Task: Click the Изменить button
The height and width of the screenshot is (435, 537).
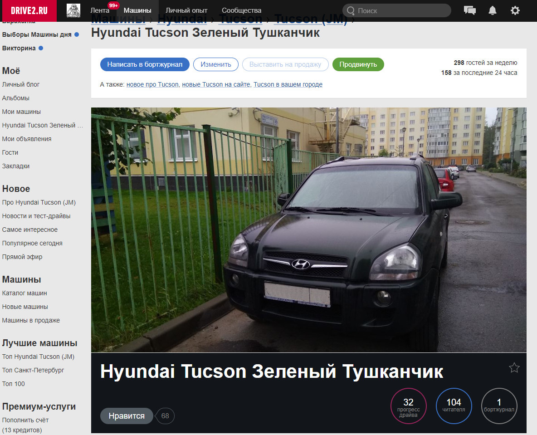Action: click(x=216, y=64)
